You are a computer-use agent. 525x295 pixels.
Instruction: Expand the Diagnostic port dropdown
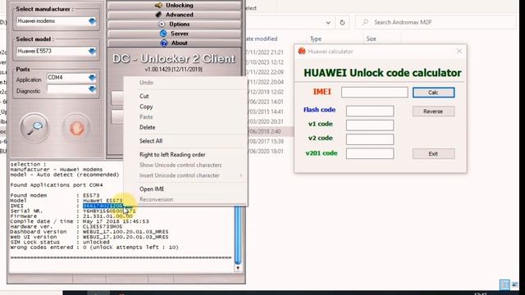[92, 89]
